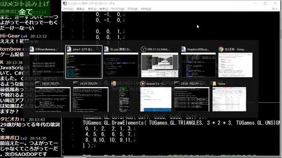Click the tombow commenter name
282x158 pixels.
(x=11, y=49)
